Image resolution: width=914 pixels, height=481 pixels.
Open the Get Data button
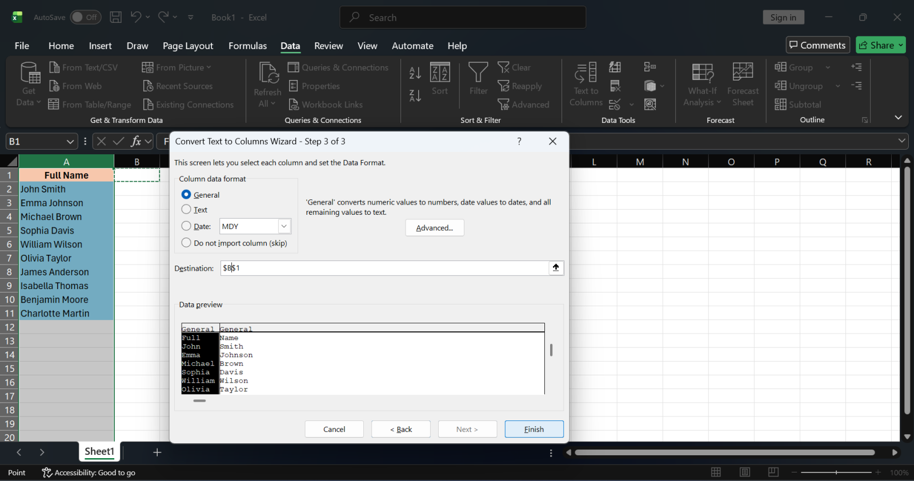(x=29, y=85)
